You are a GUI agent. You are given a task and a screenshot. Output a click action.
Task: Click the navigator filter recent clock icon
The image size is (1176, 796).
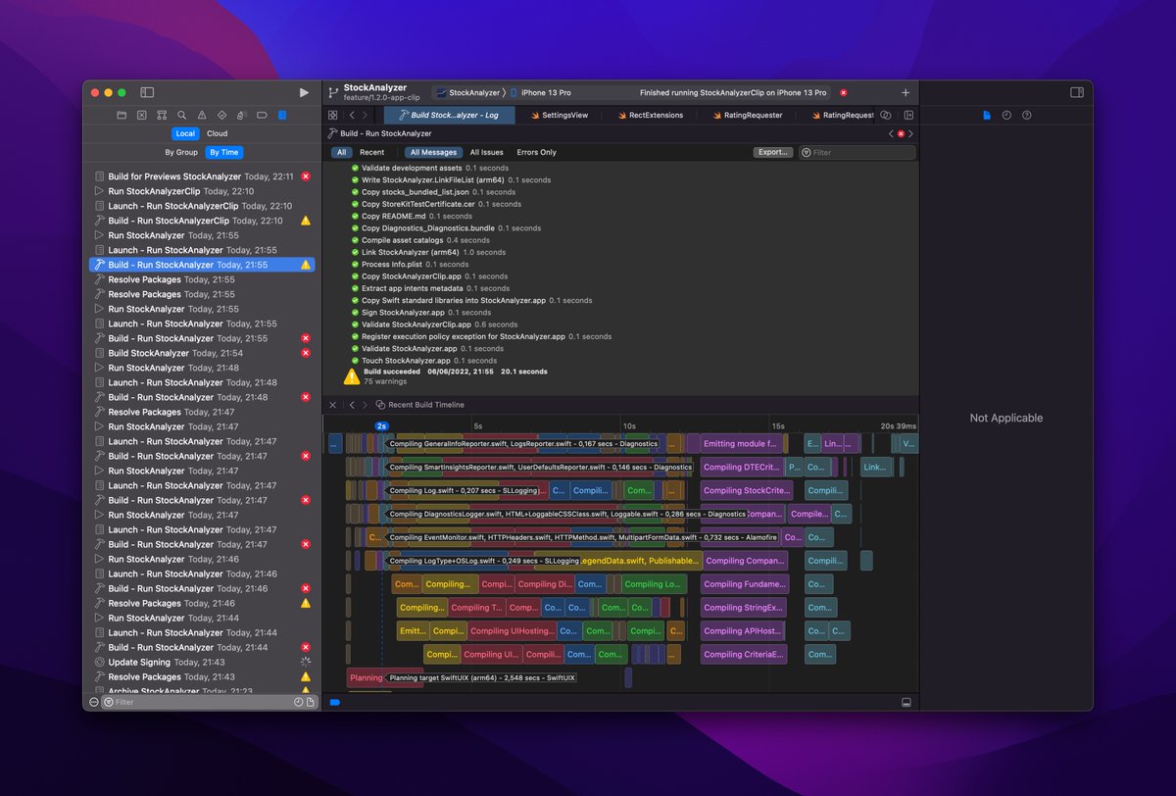coord(298,702)
